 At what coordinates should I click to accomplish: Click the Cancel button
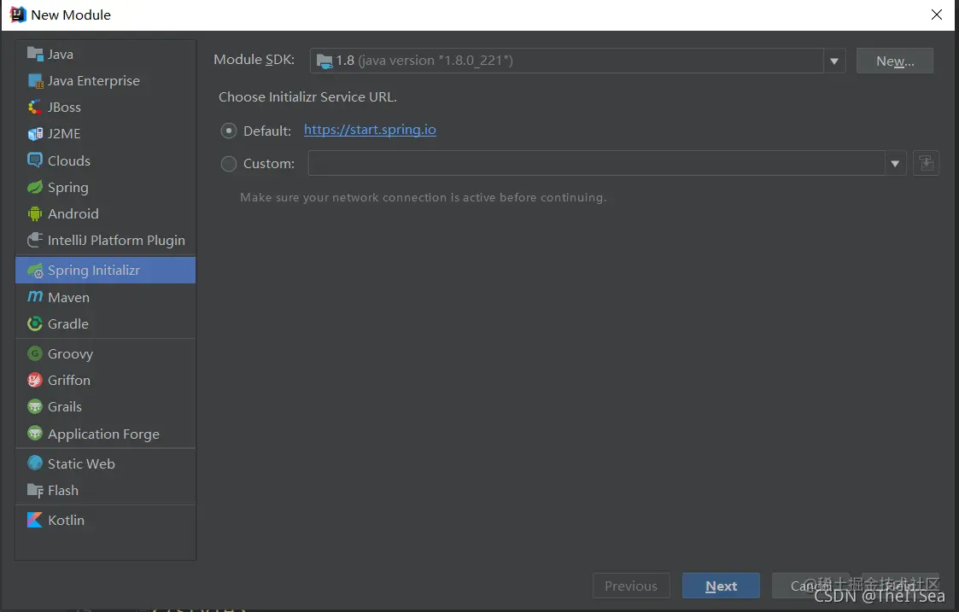pos(810,586)
